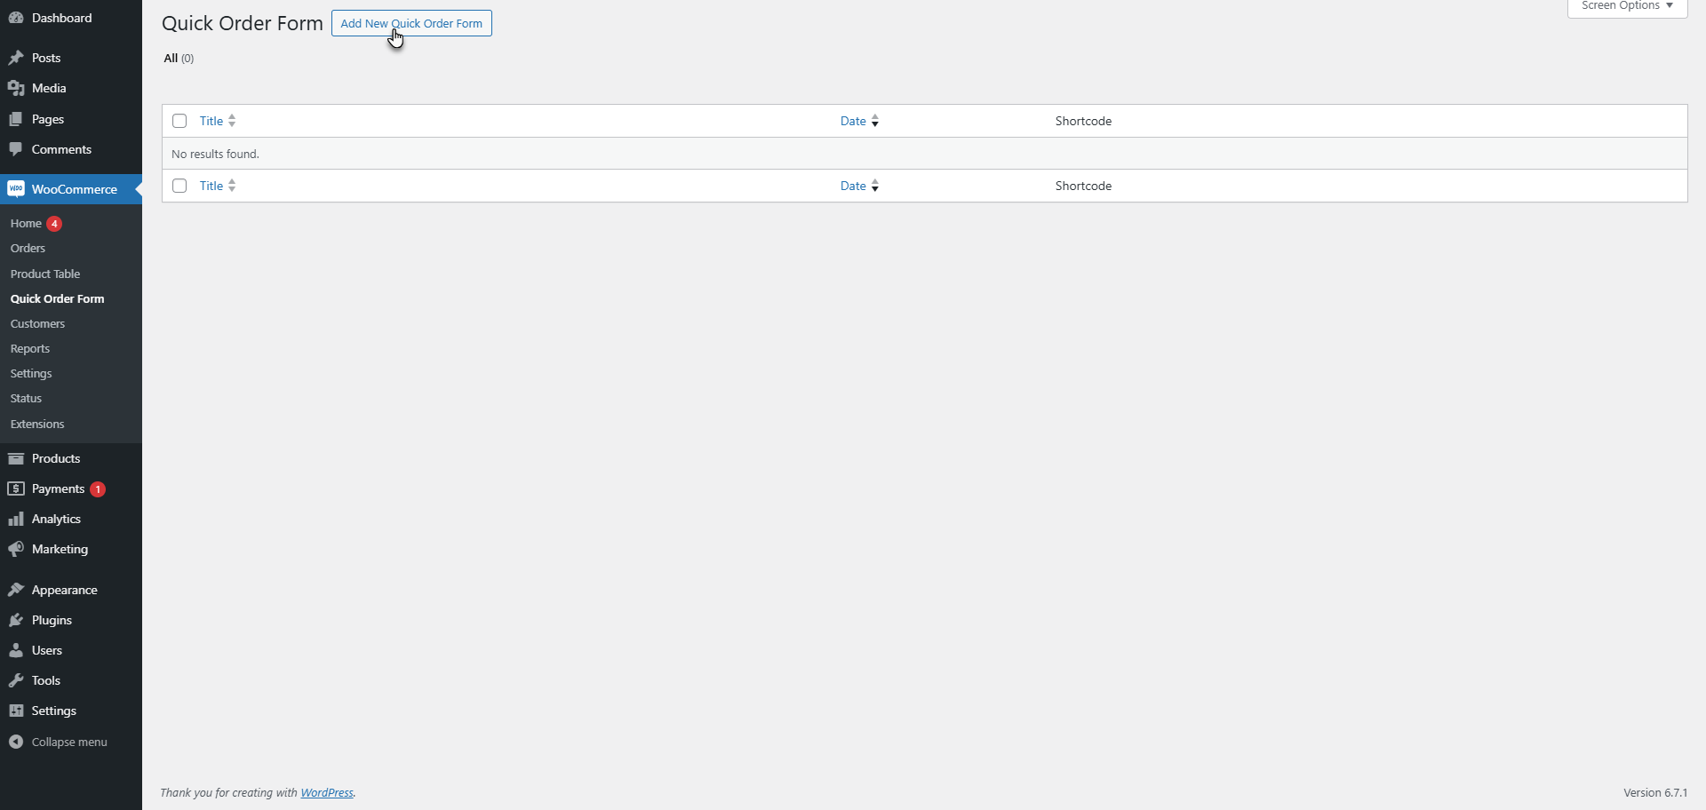Click the WooCommerce logo icon

[x=16, y=189]
